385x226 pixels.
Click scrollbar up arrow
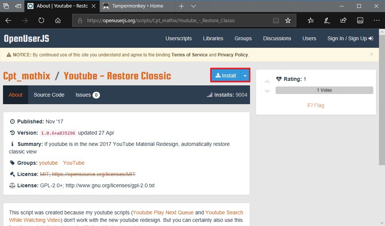pos(382,32)
